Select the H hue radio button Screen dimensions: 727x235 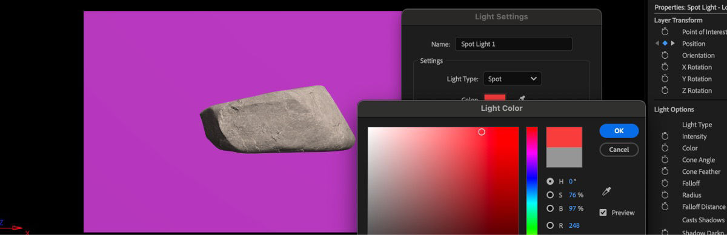coord(550,181)
